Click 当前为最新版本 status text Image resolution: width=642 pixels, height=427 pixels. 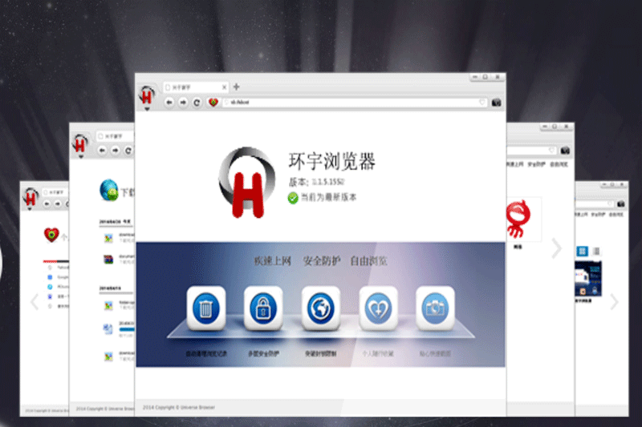tap(329, 197)
